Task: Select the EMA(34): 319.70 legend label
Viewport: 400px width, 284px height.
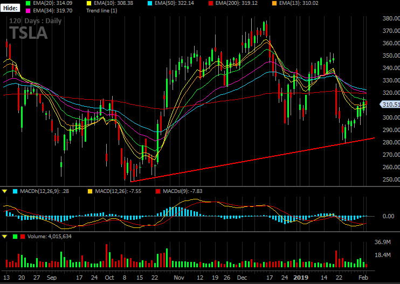Action: [52, 11]
